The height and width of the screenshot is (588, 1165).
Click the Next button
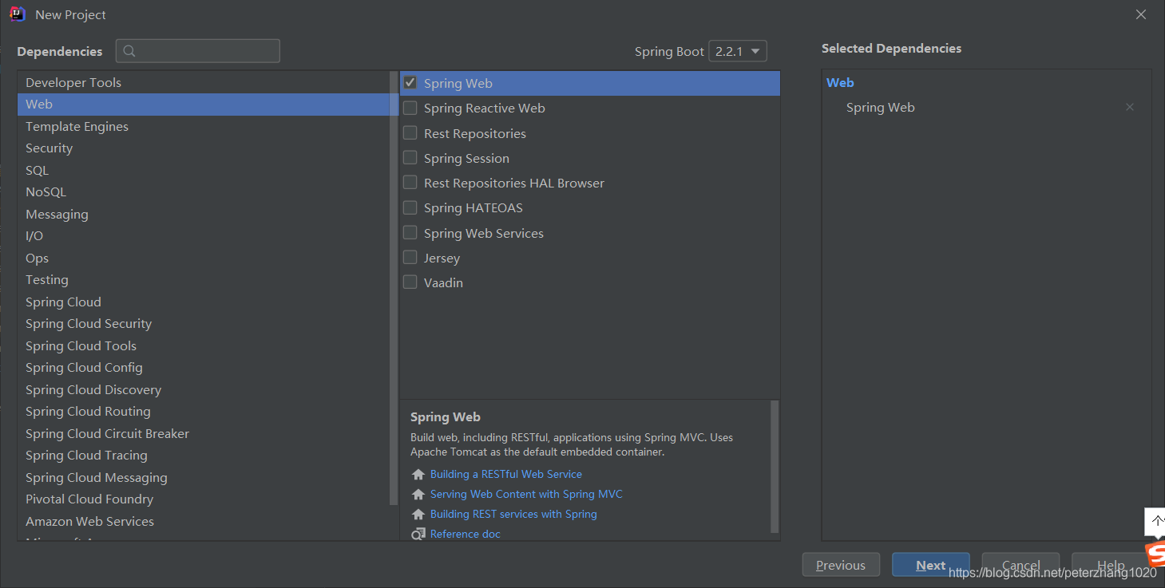(x=931, y=565)
